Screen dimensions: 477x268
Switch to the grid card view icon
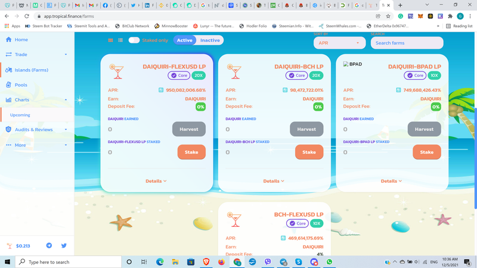(110, 40)
